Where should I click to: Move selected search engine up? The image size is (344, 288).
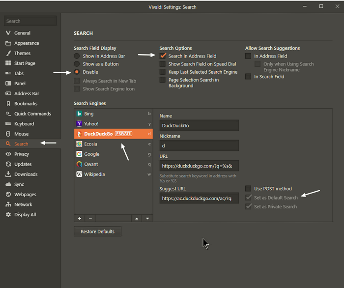tap(137, 218)
